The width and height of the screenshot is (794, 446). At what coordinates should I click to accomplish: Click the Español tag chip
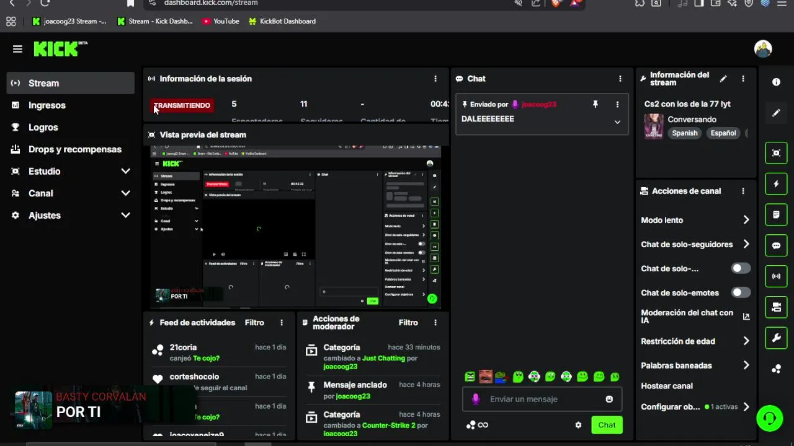click(723, 133)
